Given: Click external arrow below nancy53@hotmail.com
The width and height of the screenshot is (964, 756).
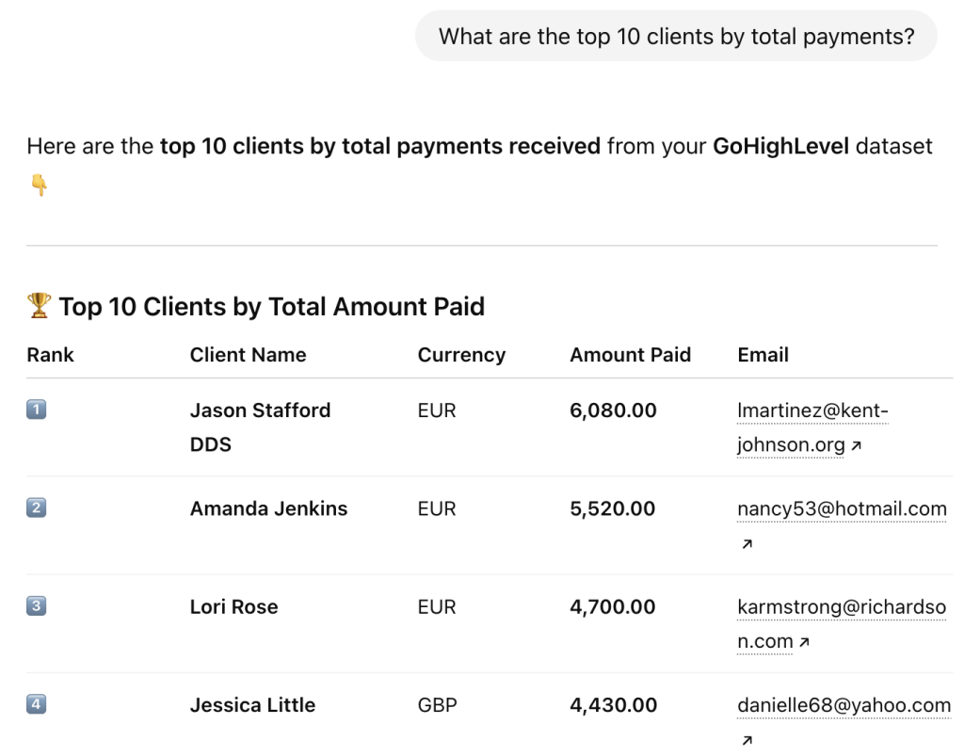Looking at the screenshot, I should 747,544.
